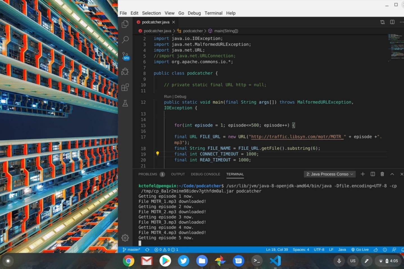This screenshot has height=269, width=404.
Task: Synchronize changes icon in status bar
Action: click(x=147, y=250)
